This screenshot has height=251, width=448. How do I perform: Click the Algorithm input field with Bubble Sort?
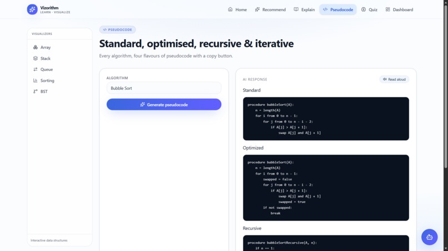[x=164, y=88]
